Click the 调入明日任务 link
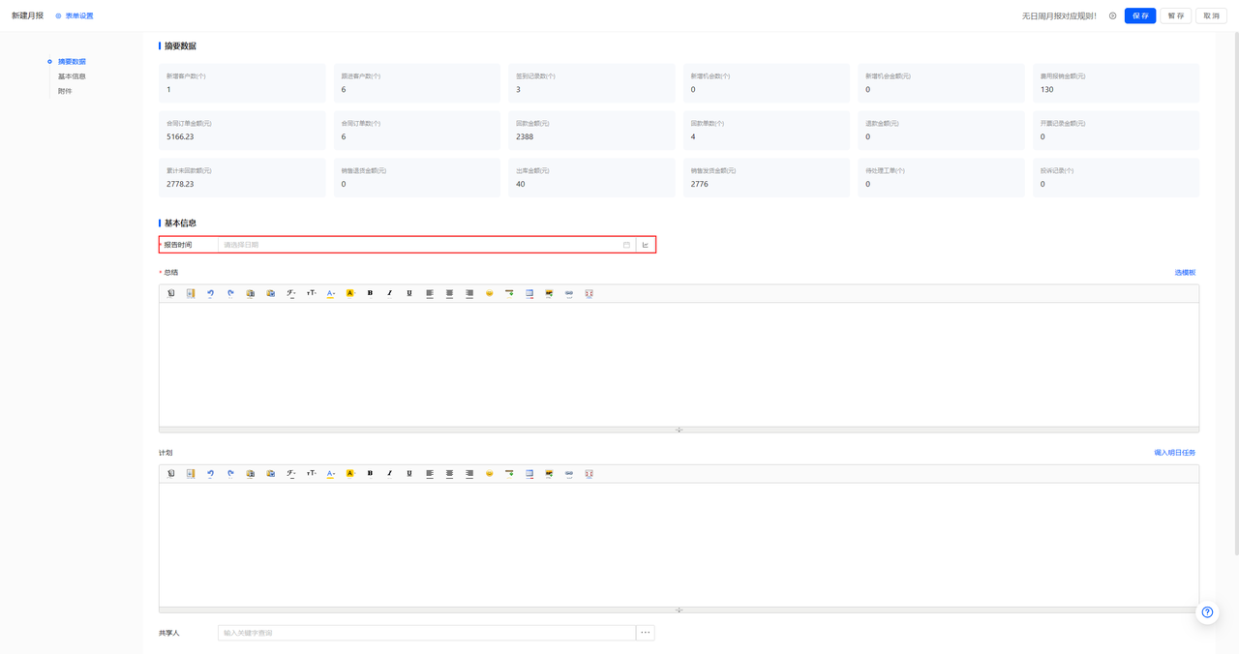The image size is (1239, 654). [x=1174, y=453]
